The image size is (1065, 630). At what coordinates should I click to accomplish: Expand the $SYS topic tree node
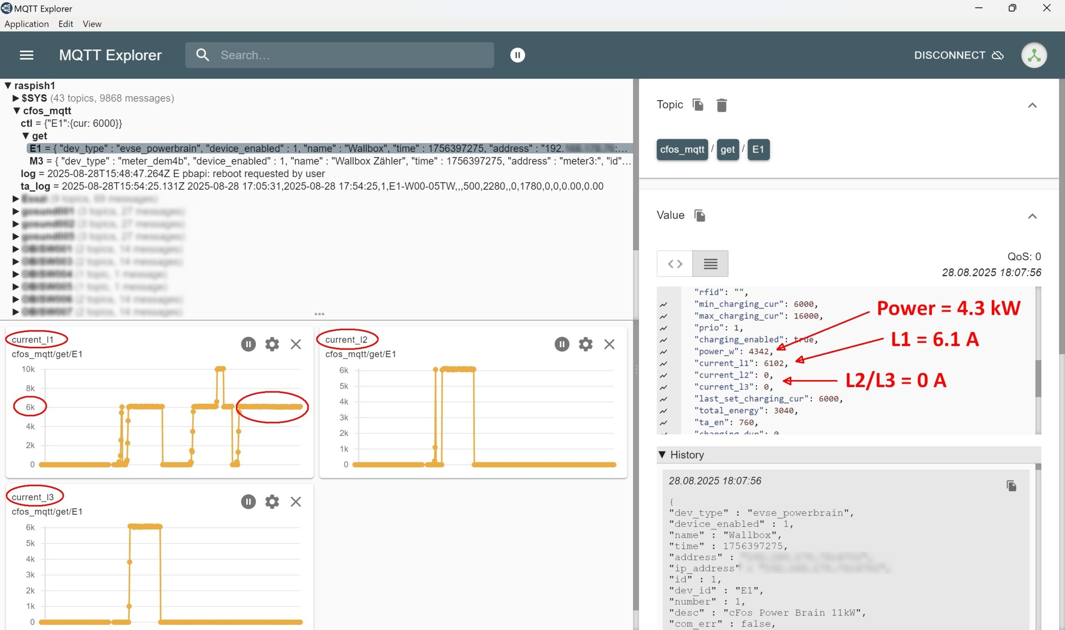(16, 99)
